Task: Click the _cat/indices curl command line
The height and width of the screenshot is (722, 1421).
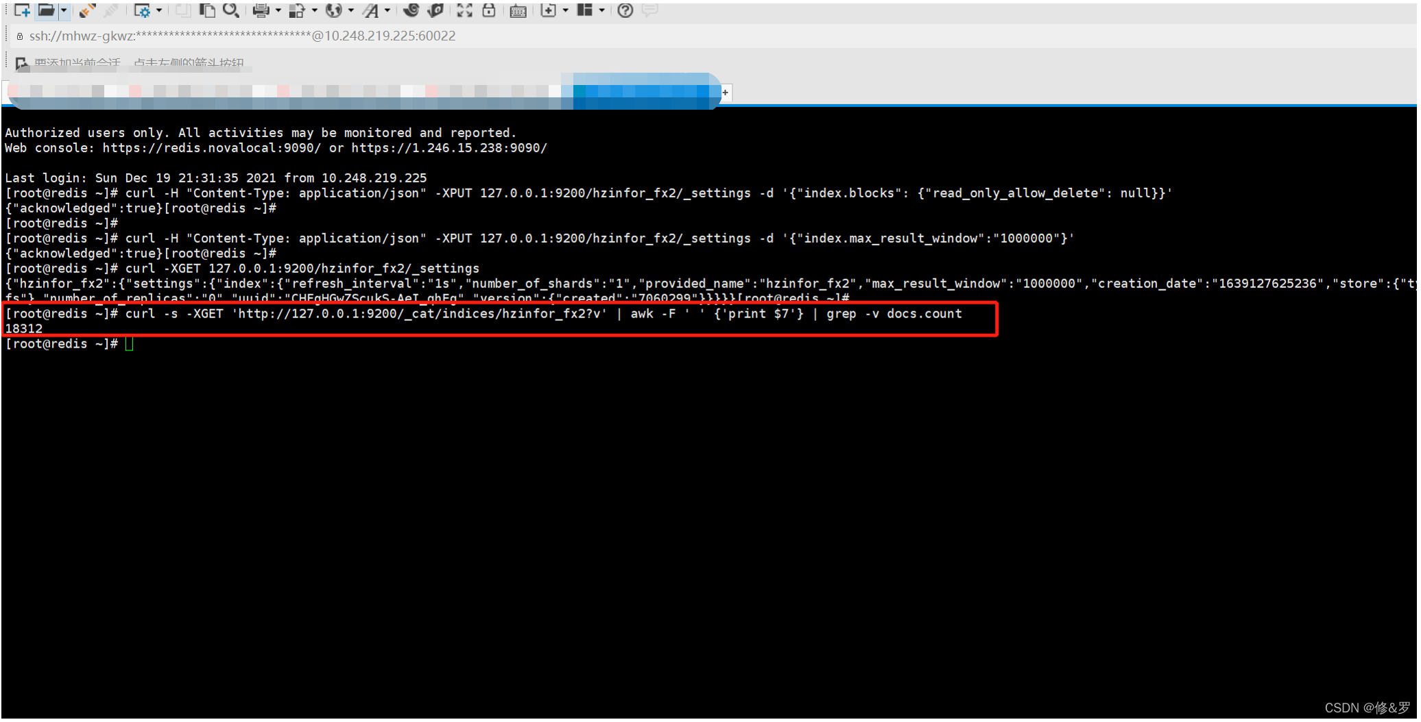Action: tap(544, 314)
